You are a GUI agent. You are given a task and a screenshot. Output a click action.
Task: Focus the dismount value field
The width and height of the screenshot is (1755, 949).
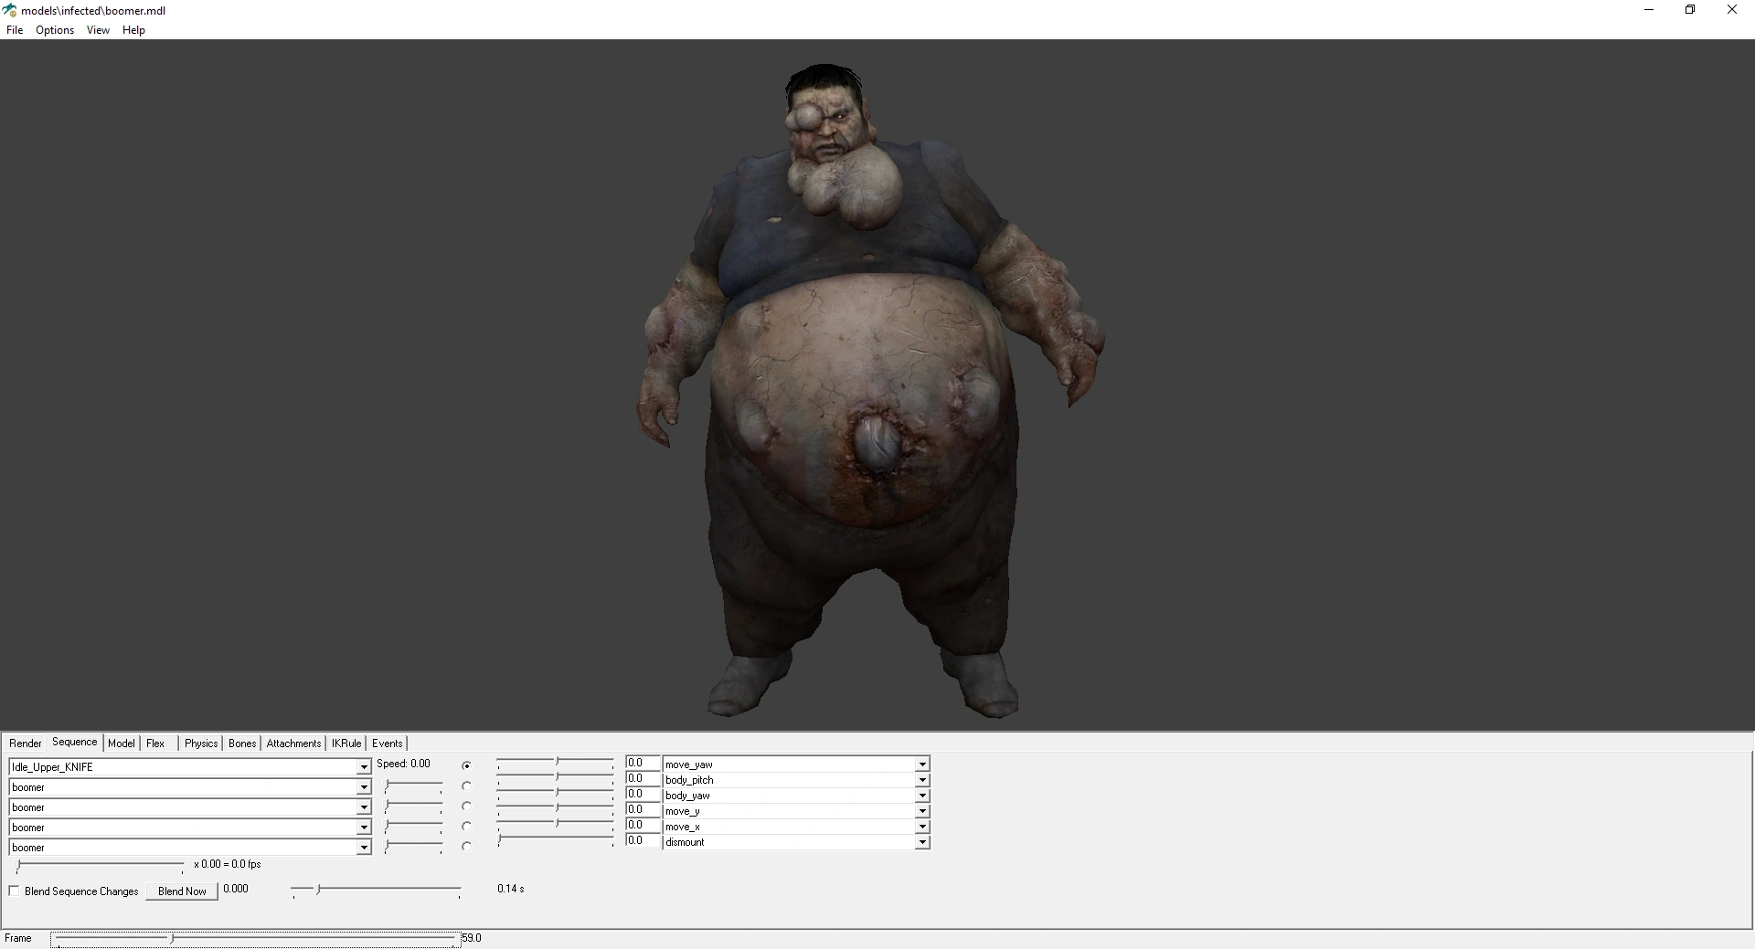(643, 841)
